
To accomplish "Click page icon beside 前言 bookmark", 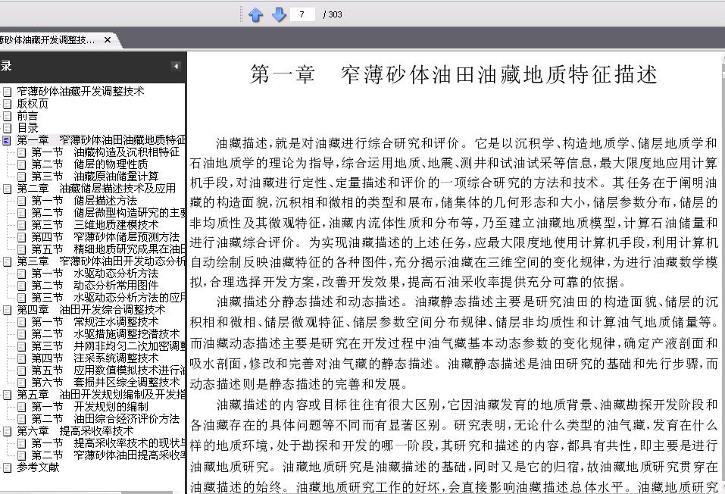I will (8, 116).
